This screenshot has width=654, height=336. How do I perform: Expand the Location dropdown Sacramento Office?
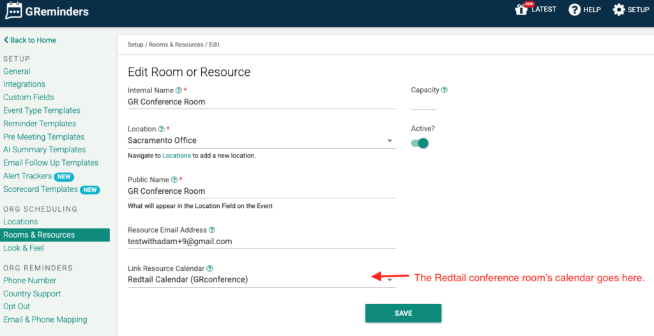pos(261,141)
